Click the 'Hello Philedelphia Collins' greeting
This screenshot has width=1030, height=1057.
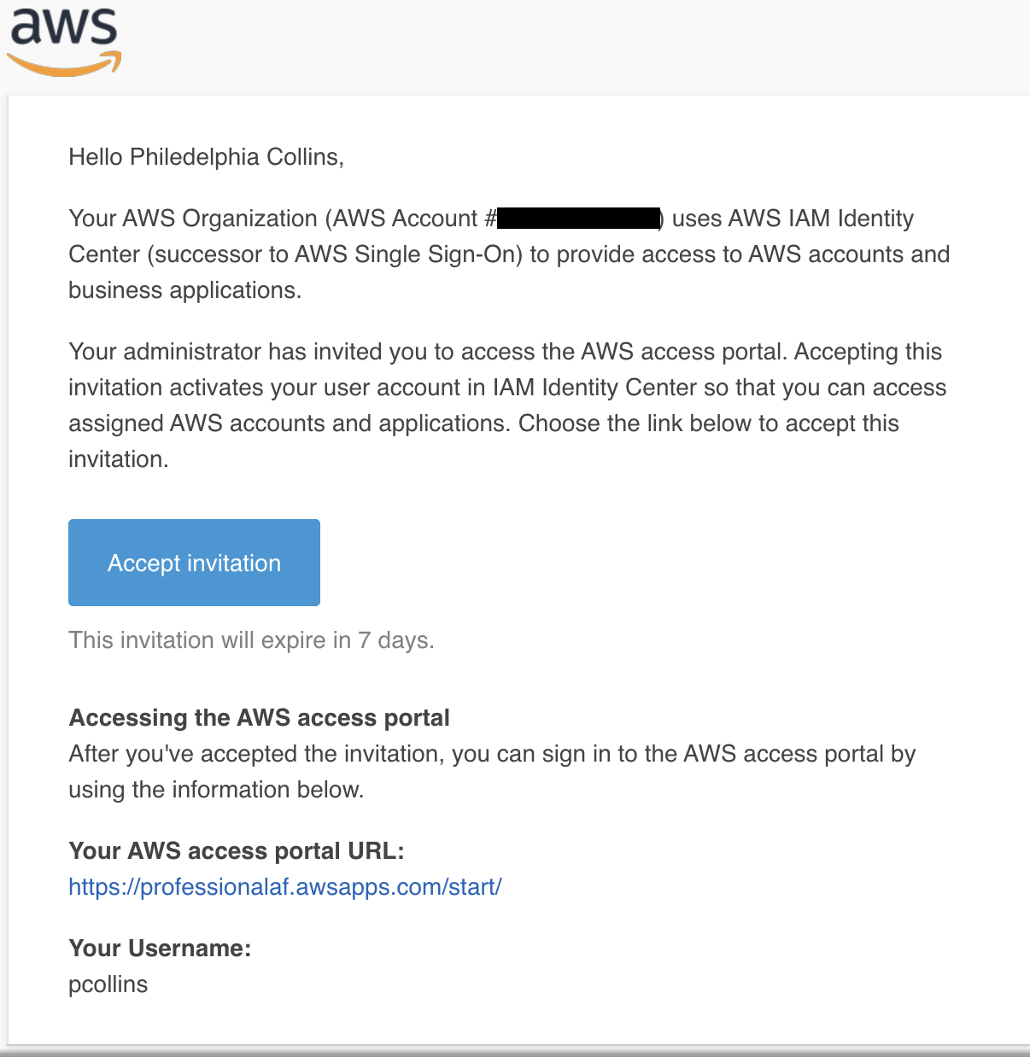click(x=206, y=157)
